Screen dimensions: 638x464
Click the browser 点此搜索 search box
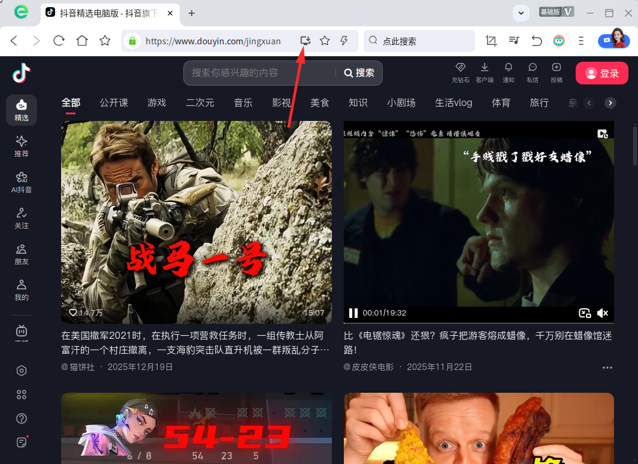[419, 41]
